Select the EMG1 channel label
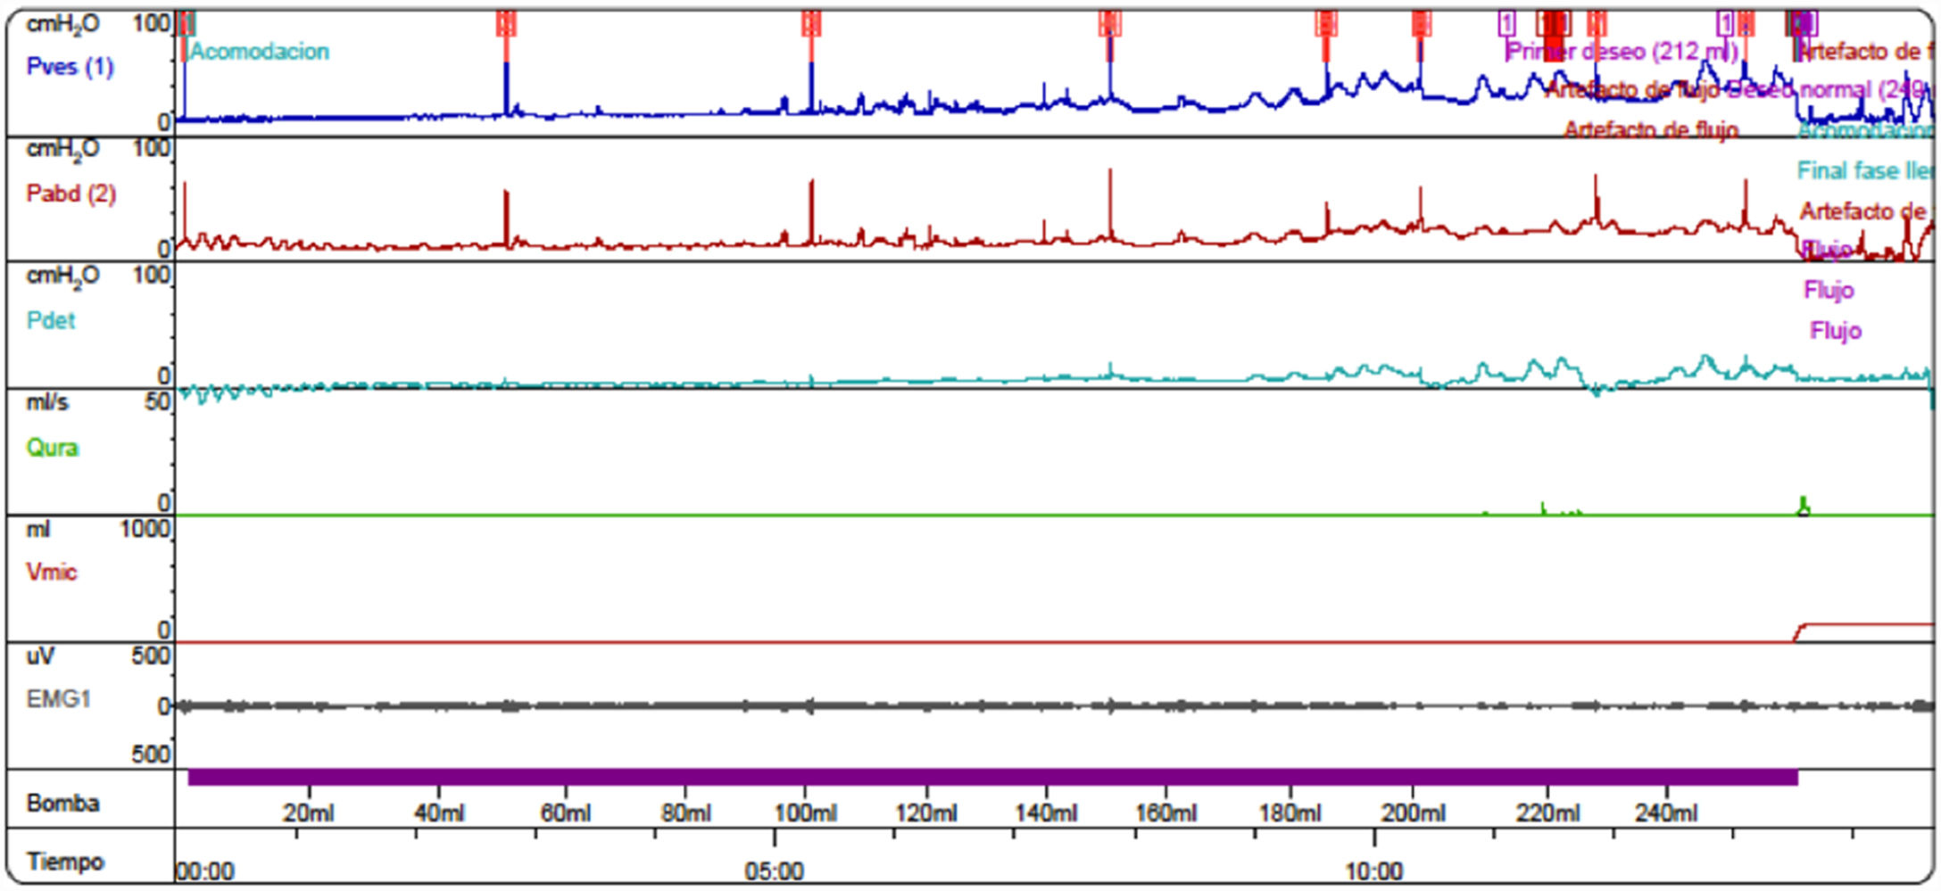This screenshot has width=1941, height=891. 58,699
